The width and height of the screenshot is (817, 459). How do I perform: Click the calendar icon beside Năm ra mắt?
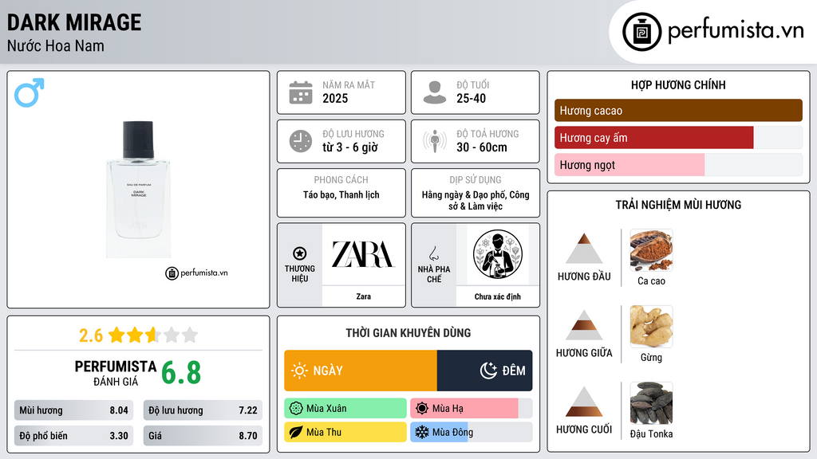tap(301, 92)
